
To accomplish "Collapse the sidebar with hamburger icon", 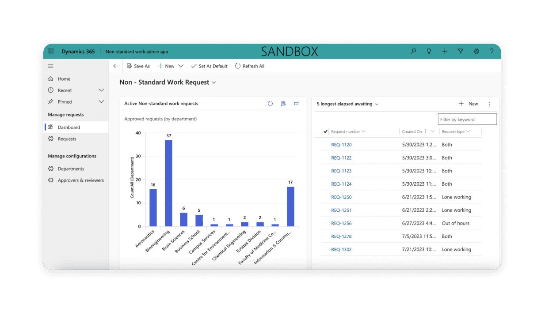I will click(50, 66).
